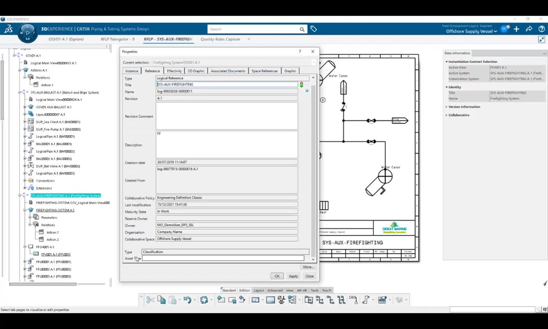Click the Extensions icon in the tree
This screenshot has height=329, width=548.
(x=31, y=188)
